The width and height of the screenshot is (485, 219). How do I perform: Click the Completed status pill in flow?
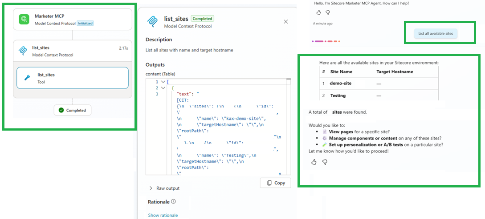73,110
